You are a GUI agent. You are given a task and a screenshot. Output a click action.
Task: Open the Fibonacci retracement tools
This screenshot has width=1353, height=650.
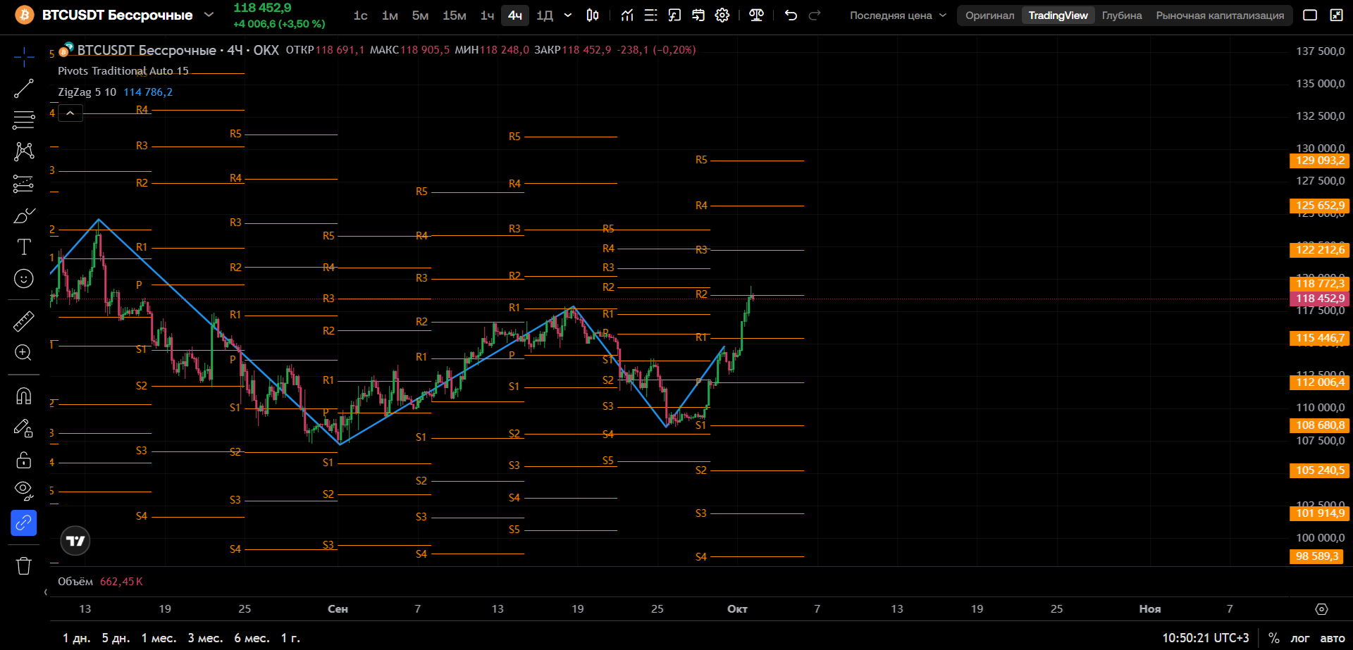(x=24, y=120)
